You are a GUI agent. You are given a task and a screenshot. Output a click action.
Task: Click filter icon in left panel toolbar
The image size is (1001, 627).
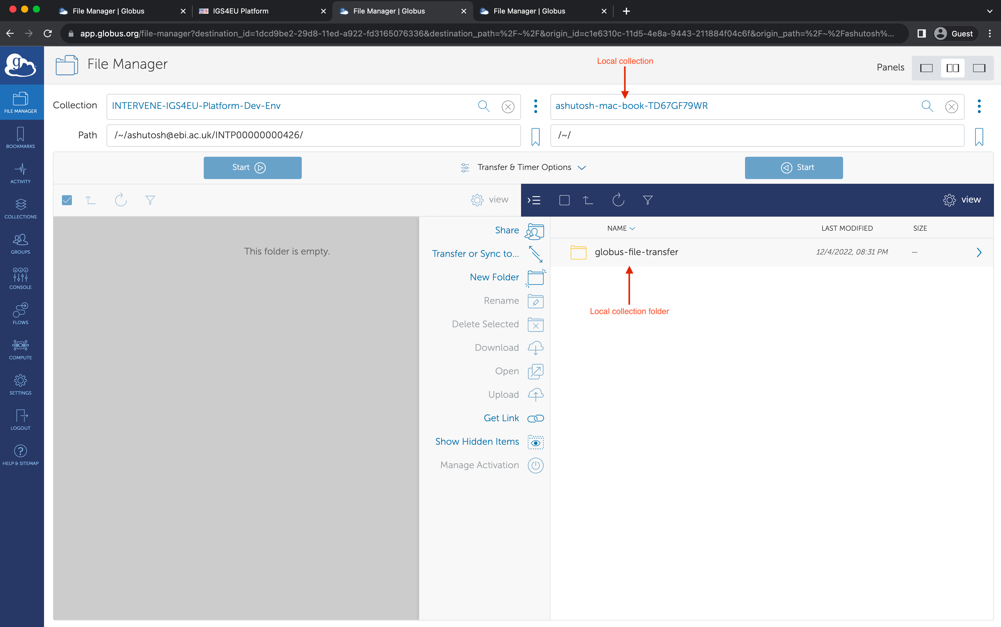pyautogui.click(x=150, y=200)
